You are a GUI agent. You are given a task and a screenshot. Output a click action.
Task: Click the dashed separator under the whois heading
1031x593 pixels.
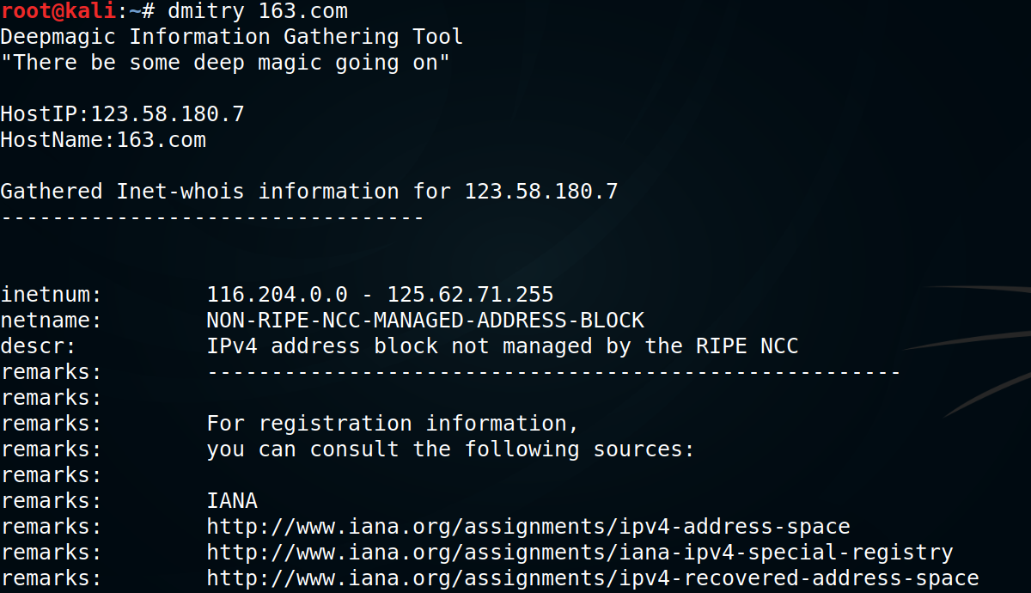coord(212,217)
